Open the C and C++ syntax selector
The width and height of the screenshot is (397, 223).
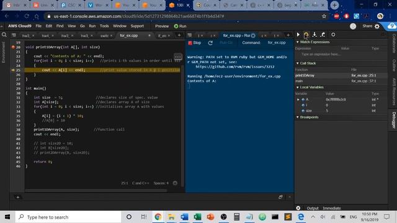tap(141, 183)
